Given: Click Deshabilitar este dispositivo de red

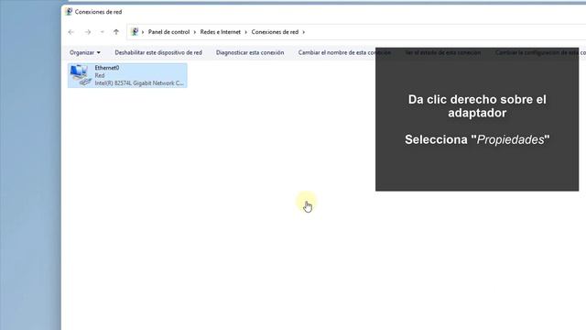Looking at the screenshot, I should tap(158, 52).
